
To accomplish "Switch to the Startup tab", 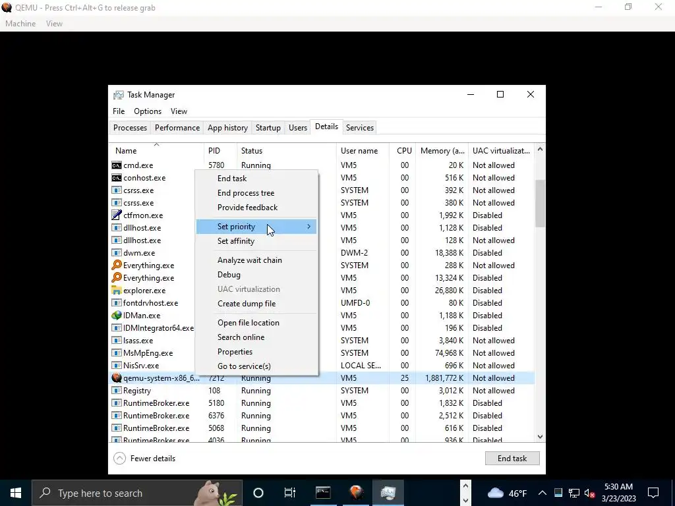I will [x=268, y=128].
